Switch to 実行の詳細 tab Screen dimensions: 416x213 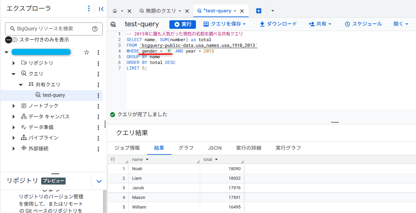click(x=249, y=148)
